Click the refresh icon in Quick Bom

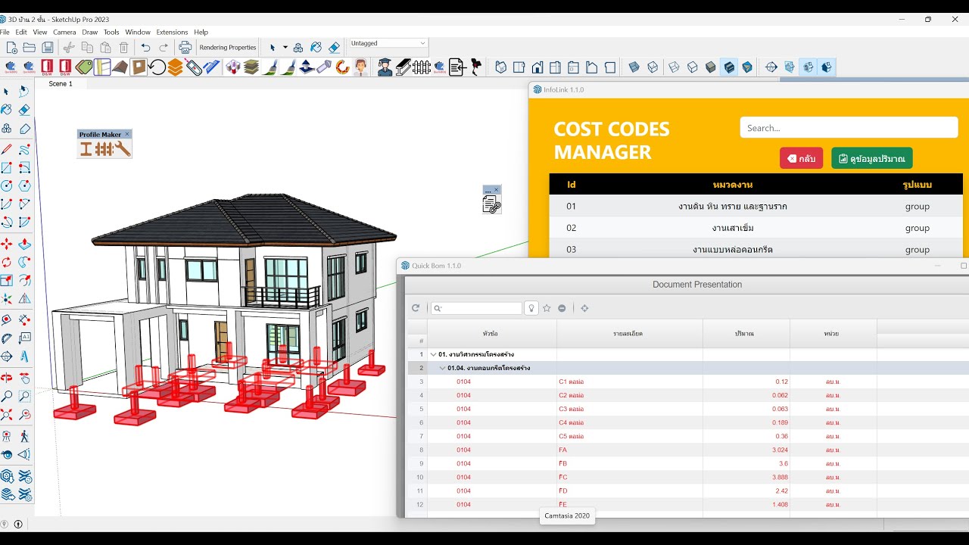416,308
